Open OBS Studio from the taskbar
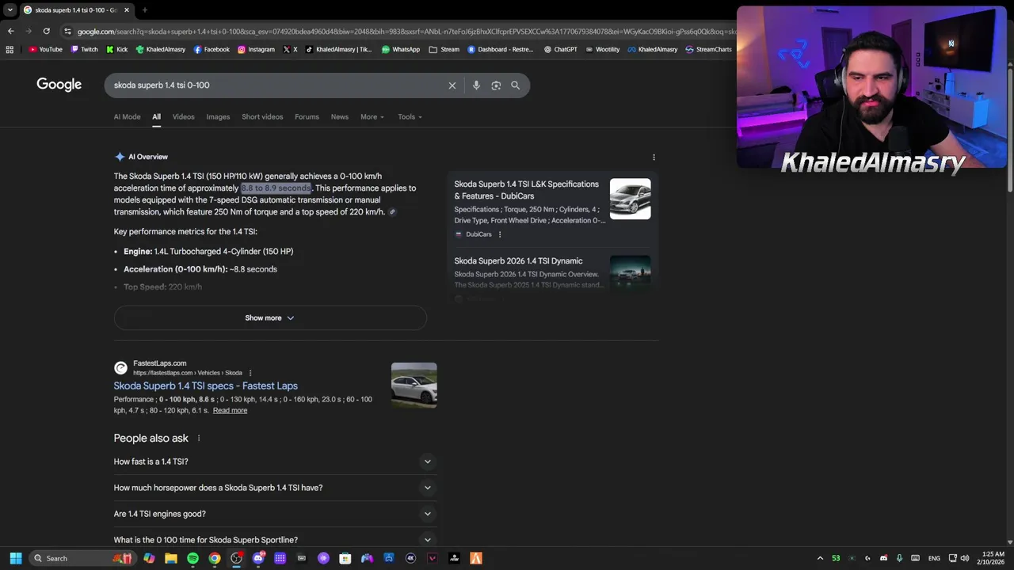1014x570 pixels. [x=236, y=558]
